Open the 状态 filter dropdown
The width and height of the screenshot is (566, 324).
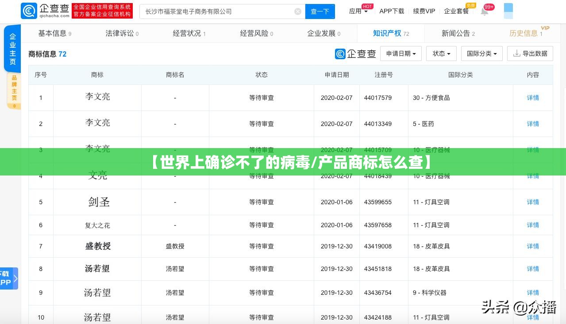coord(441,53)
